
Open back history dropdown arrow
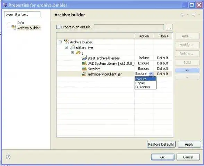(x=188, y=15)
